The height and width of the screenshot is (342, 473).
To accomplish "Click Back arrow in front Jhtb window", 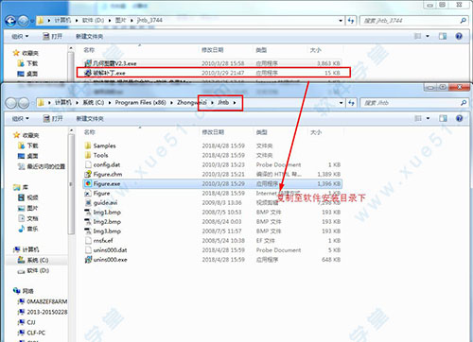I will pyautogui.click(x=11, y=103).
